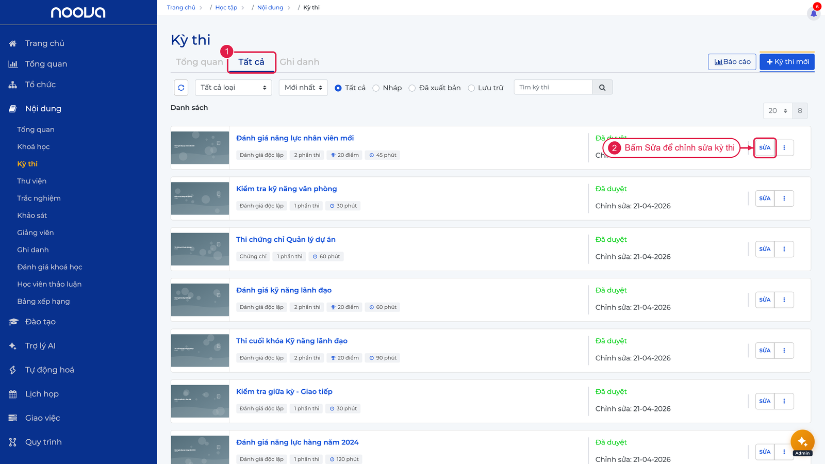825x464 pixels.
Task: Select the Lưu trữ radio filter
Action: [471, 88]
